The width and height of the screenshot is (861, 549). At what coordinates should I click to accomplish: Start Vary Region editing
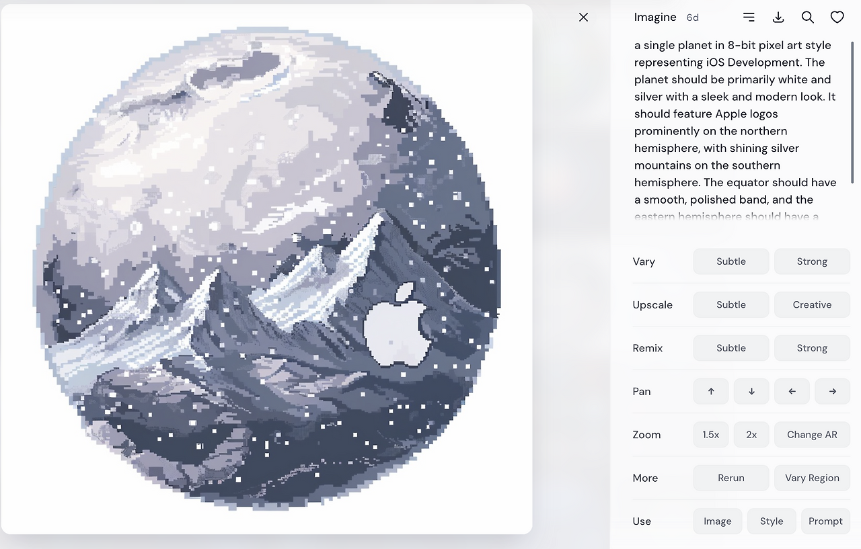812,478
